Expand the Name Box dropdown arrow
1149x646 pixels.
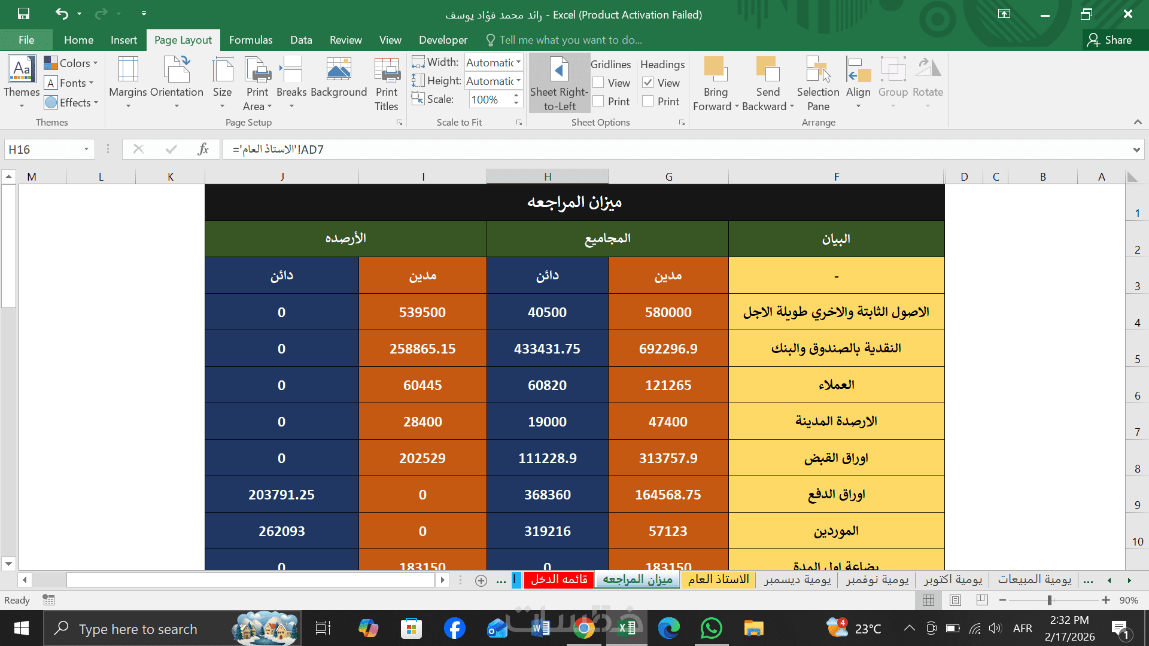point(86,149)
